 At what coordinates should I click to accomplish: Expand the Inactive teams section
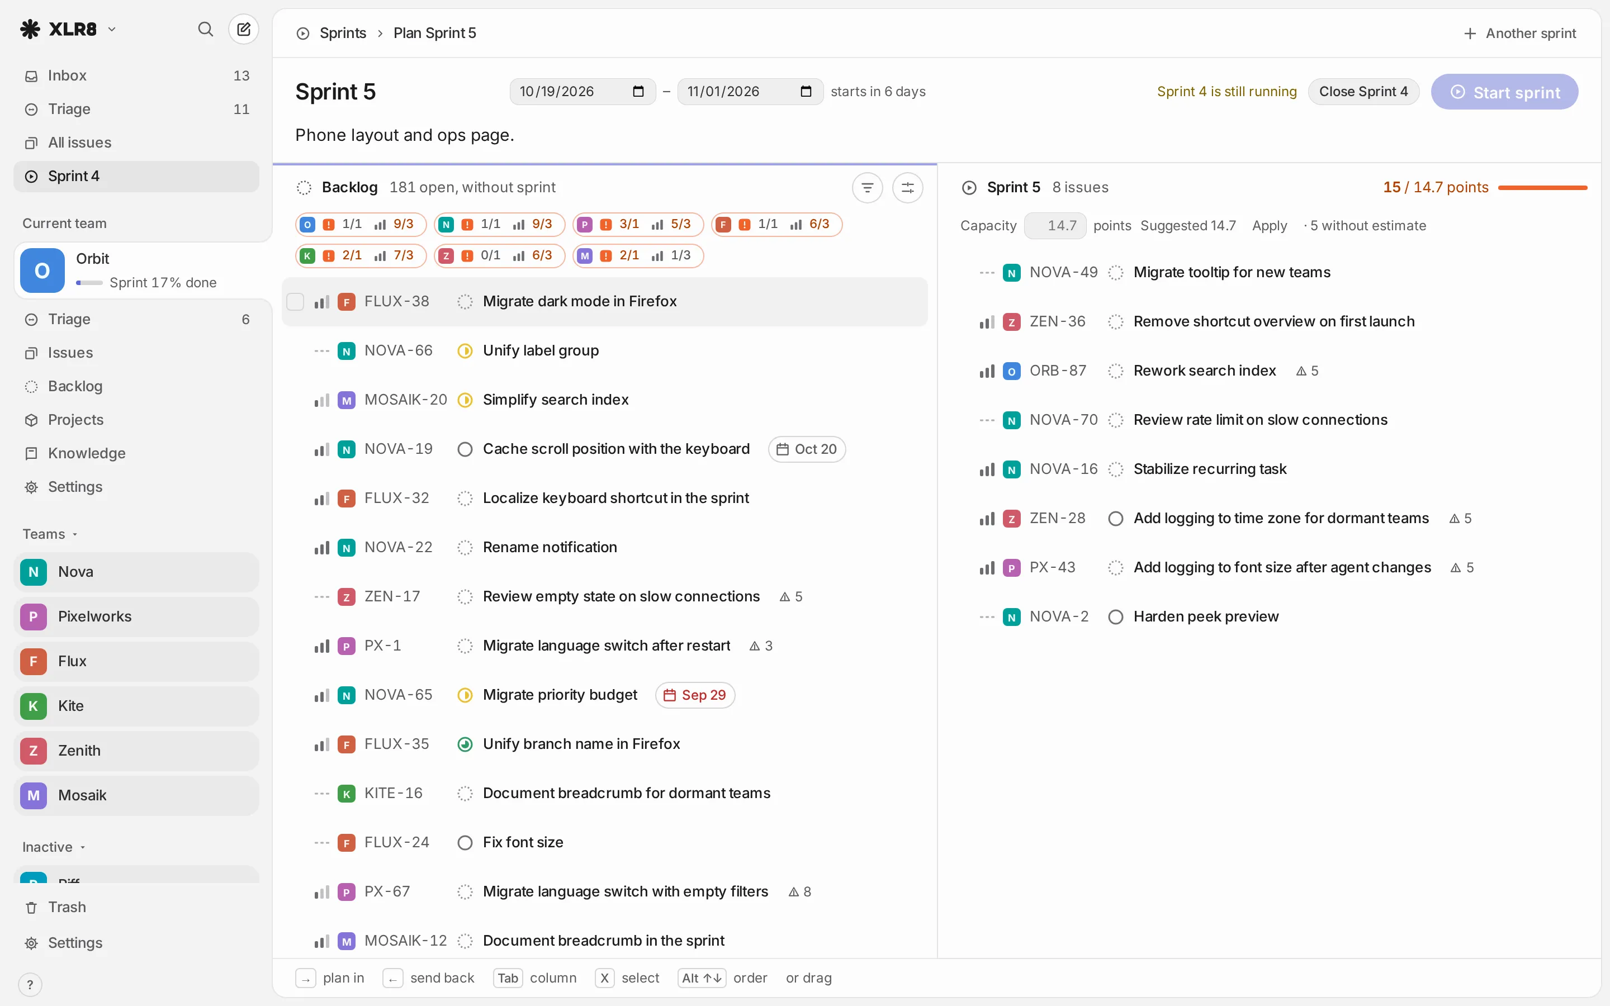click(54, 847)
